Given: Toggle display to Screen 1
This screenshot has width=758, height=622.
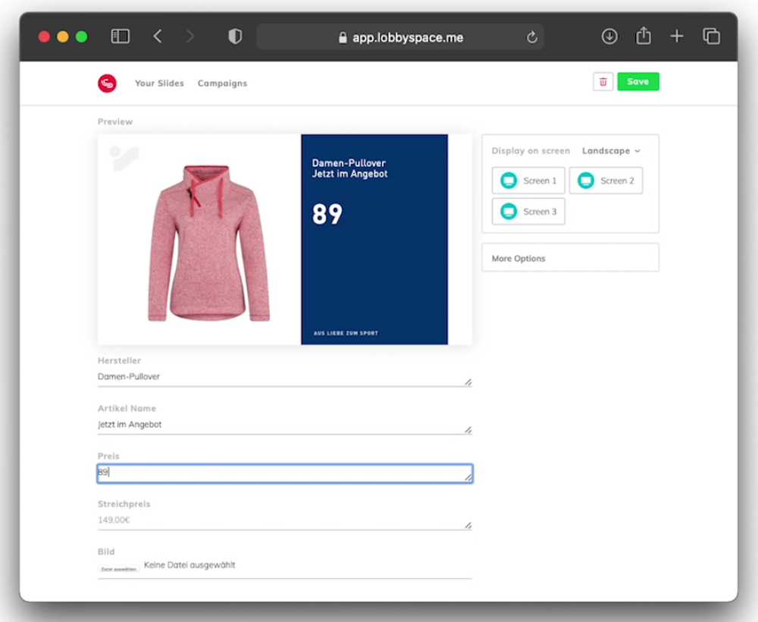Looking at the screenshot, I should [528, 181].
